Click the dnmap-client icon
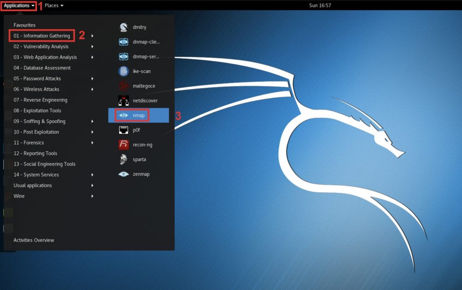Screen dimensions: 462x290 coord(123,42)
